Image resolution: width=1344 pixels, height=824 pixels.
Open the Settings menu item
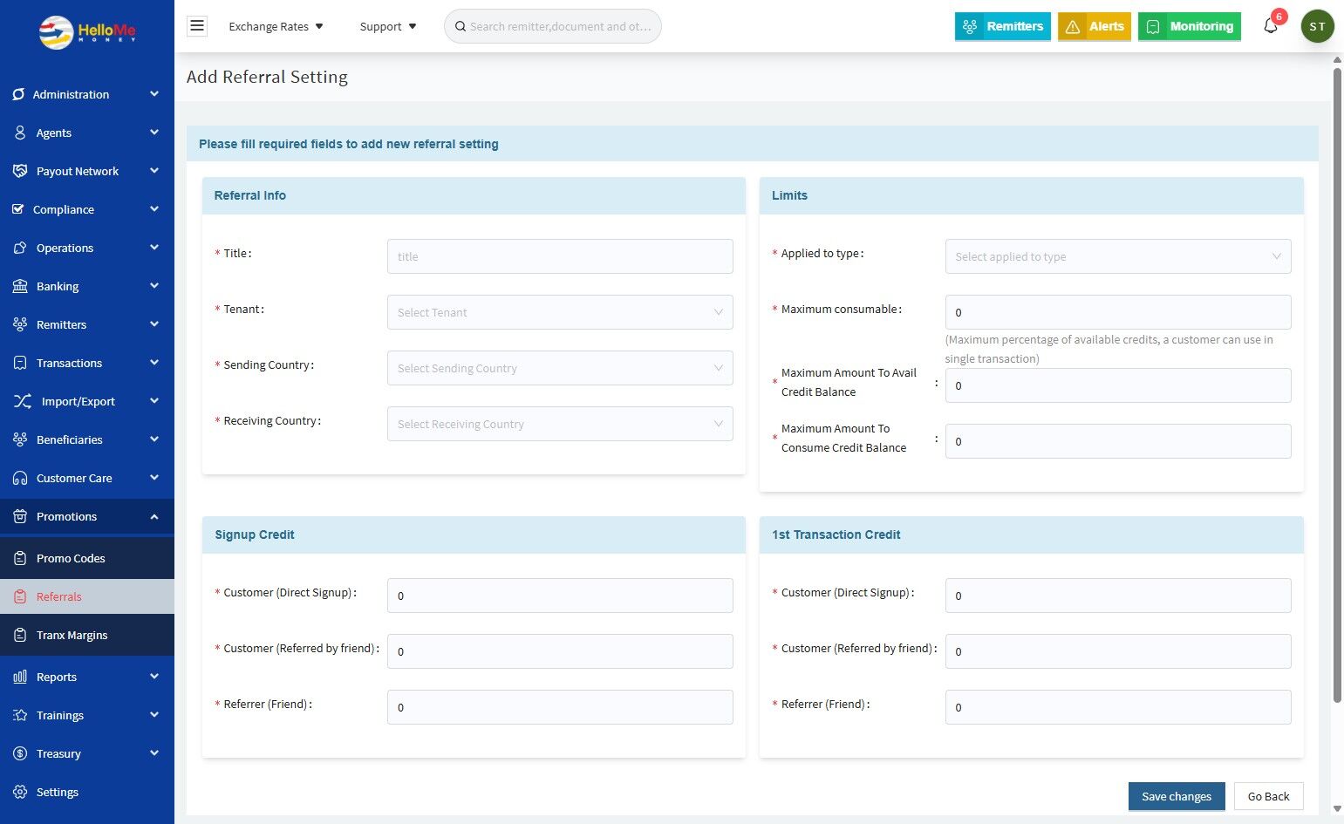(87, 792)
